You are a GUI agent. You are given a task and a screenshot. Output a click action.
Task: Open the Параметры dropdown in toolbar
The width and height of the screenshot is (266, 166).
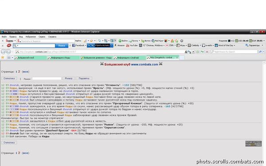[254, 46]
